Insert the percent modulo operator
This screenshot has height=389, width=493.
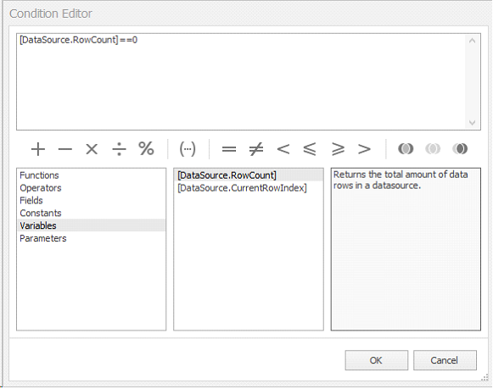146,149
